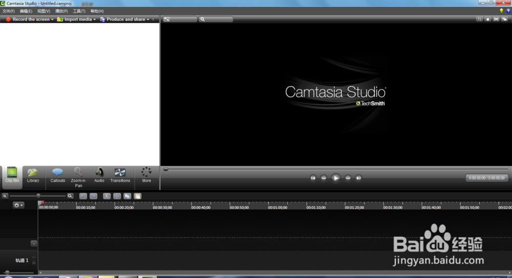Toggle pan hand mode in preview toolbar
The height and width of the screenshot is (278, 512).
[x=488, y=19]
